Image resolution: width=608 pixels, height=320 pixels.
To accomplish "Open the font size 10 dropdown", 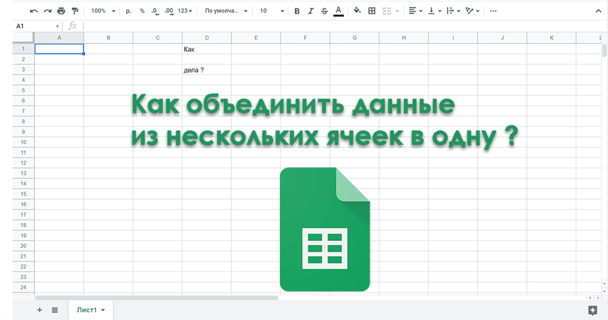I will (272, 11).
